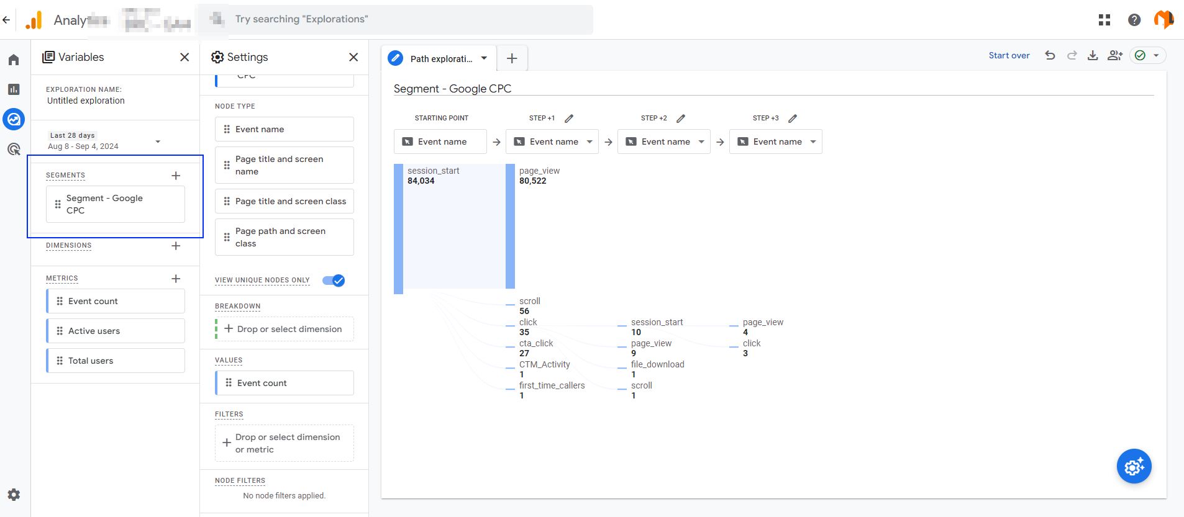This screenshot has height=517, width=1184.
Task: Open the Home sidebar icon
Action: 14,60
